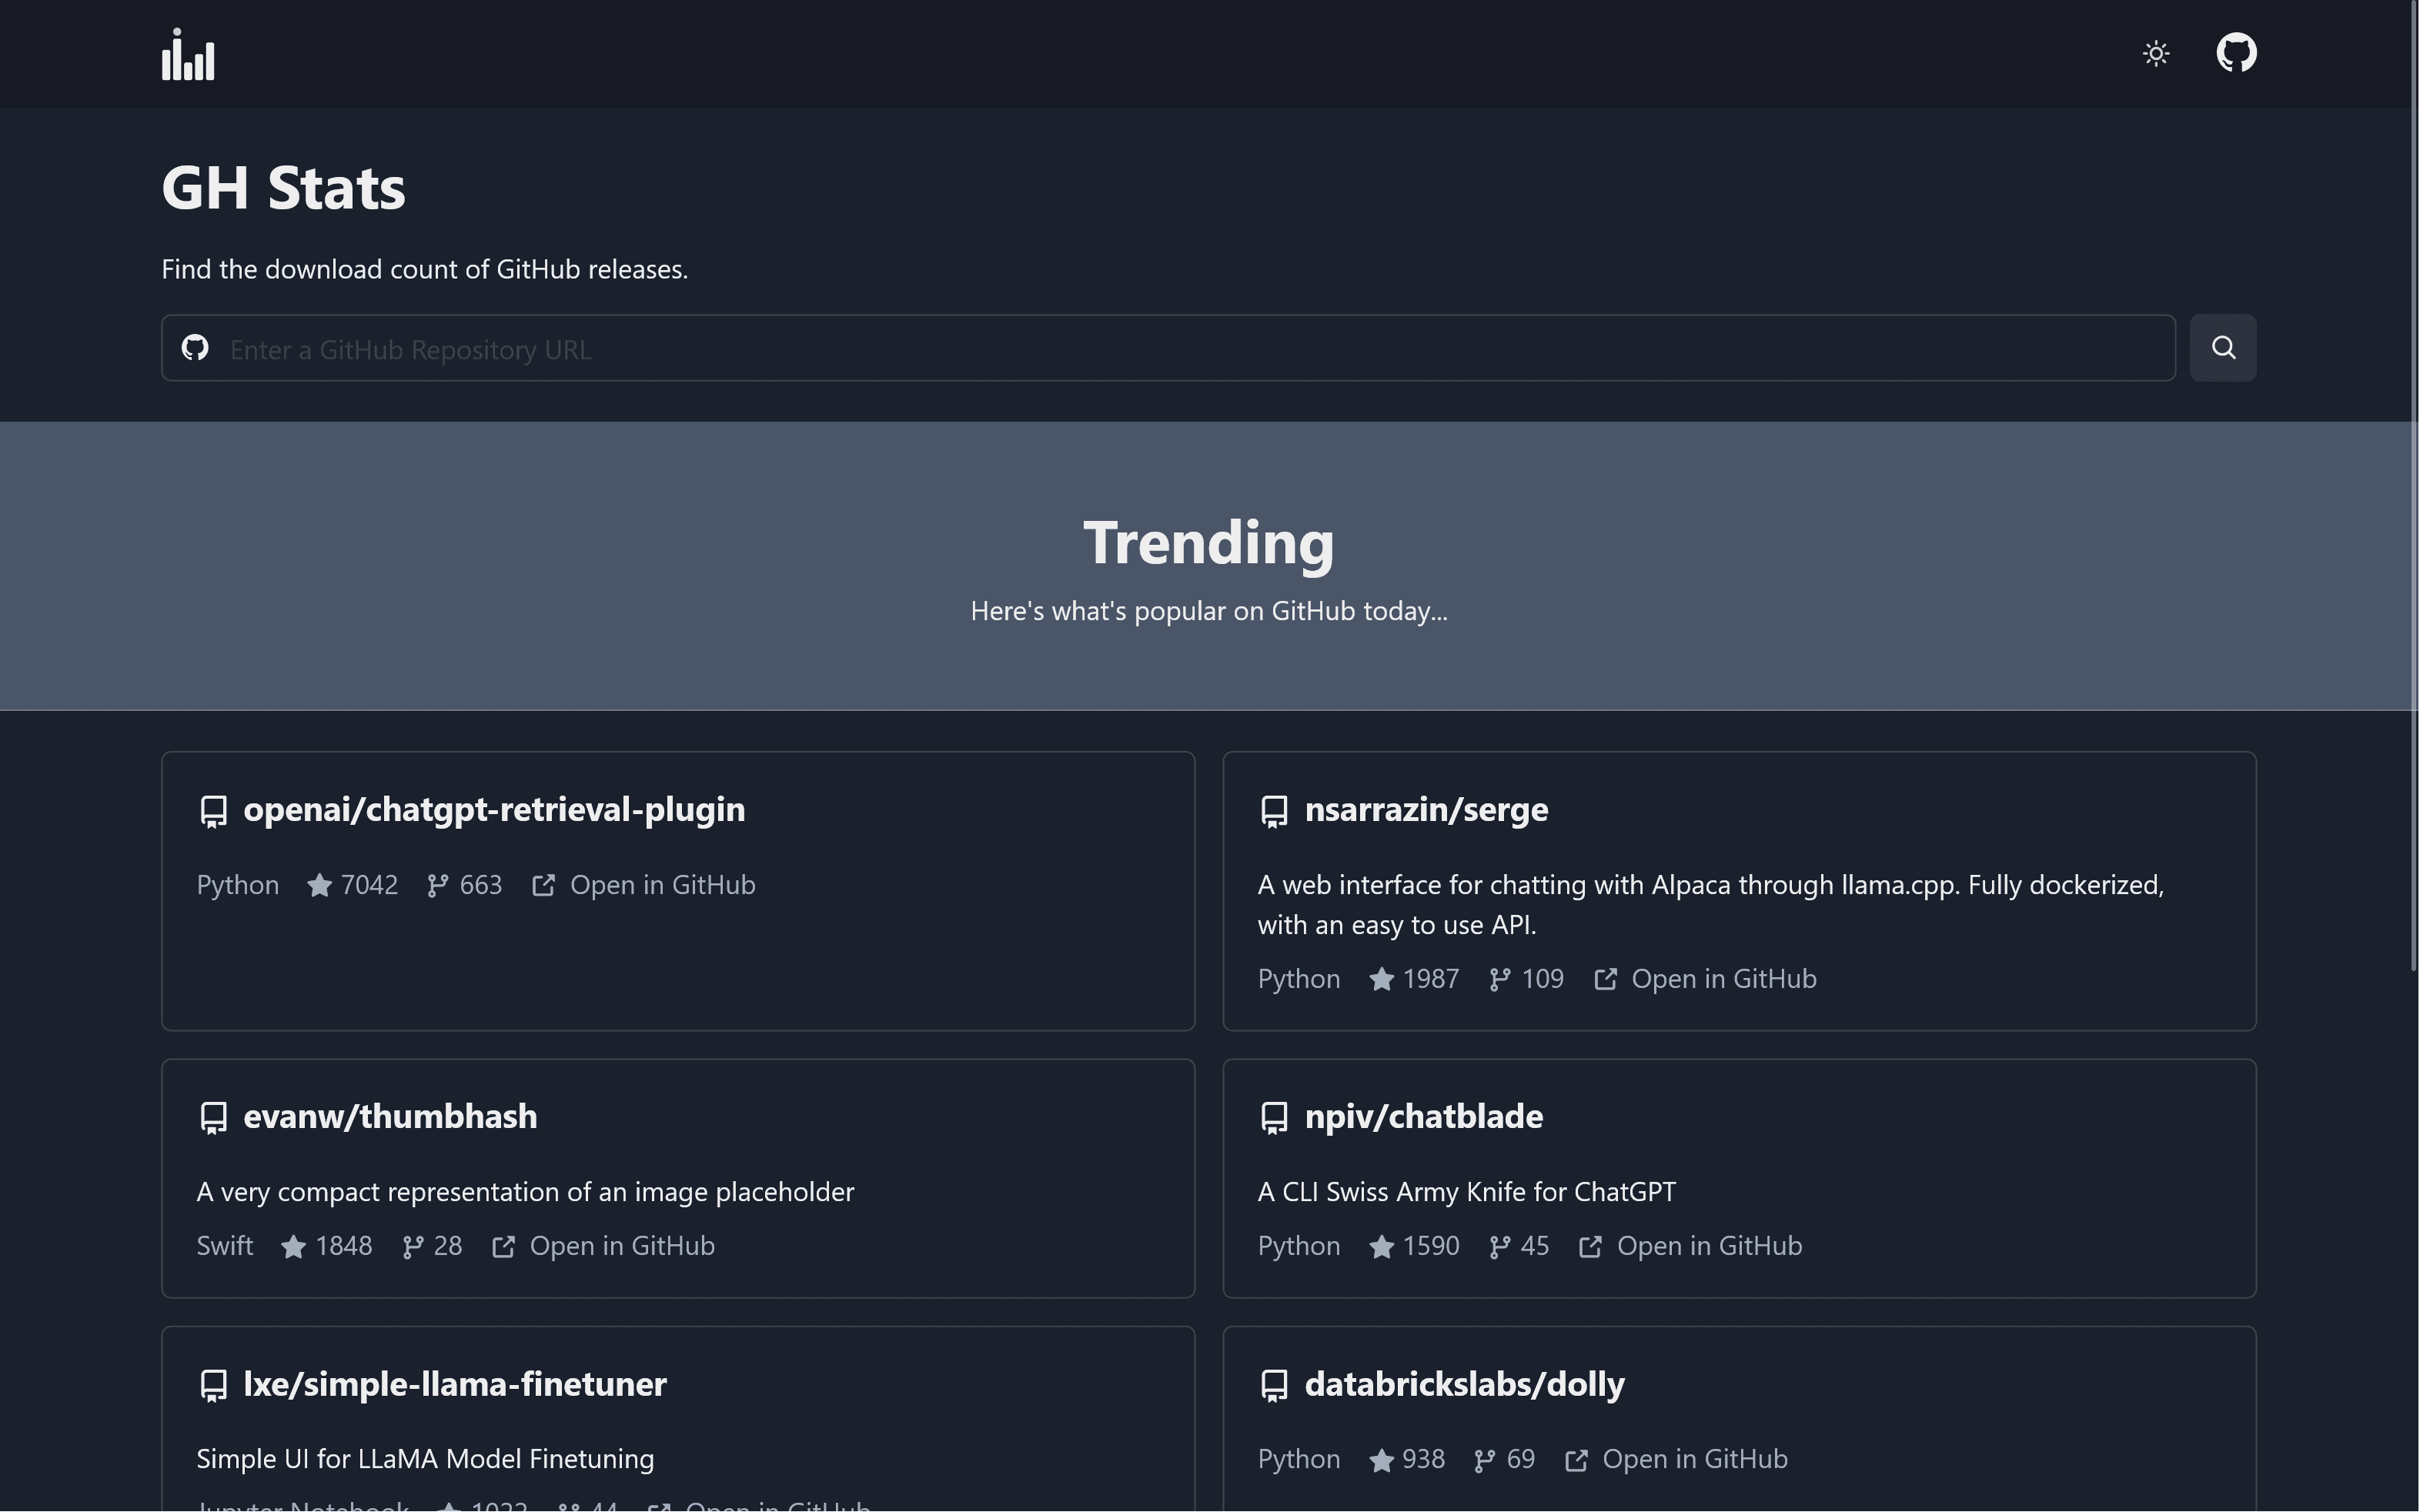This screenshot has height=1512, width=2420.
Task: Click the GH Stats bar chart logo
Action: point(187,53)
